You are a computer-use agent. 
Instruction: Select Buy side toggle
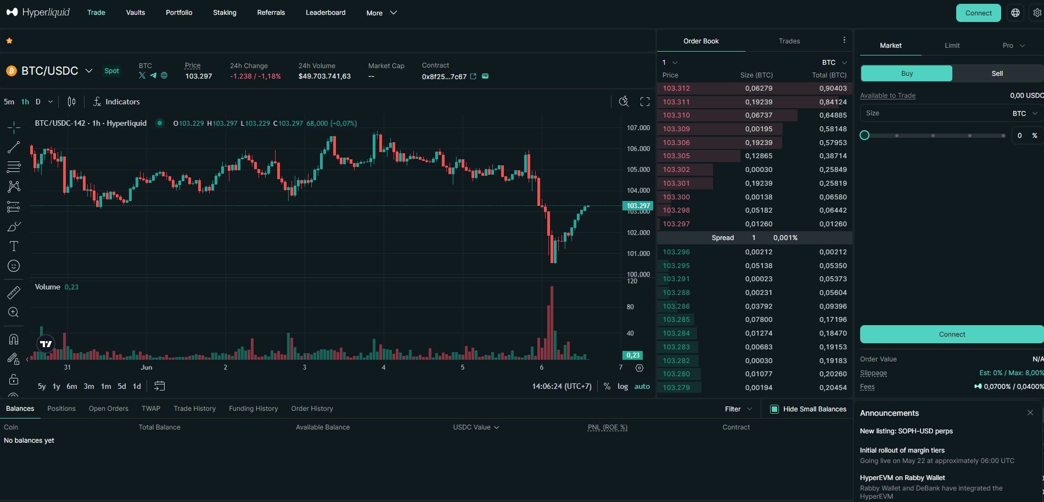click(x=907, y=74)
